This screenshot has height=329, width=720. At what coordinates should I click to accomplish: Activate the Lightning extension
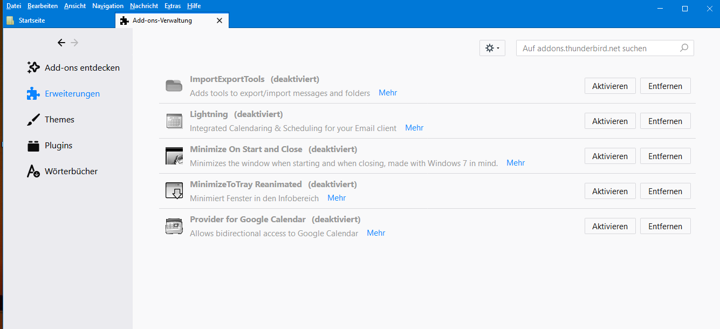(610, 121)
